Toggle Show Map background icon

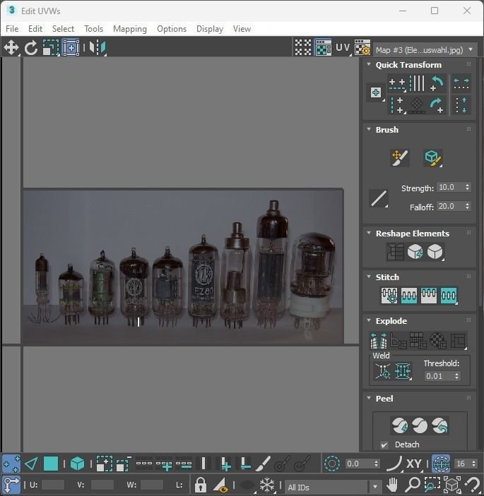(323, 48)
